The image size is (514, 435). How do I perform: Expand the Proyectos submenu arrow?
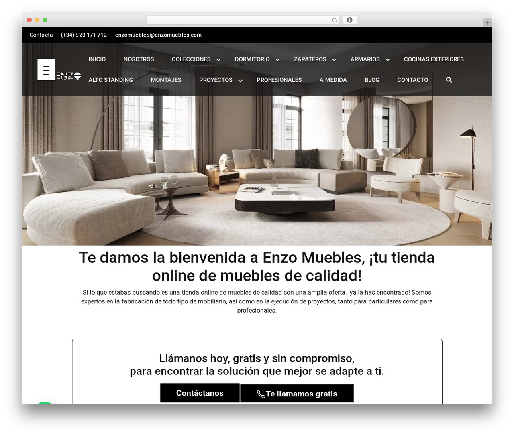click(240, 80)
